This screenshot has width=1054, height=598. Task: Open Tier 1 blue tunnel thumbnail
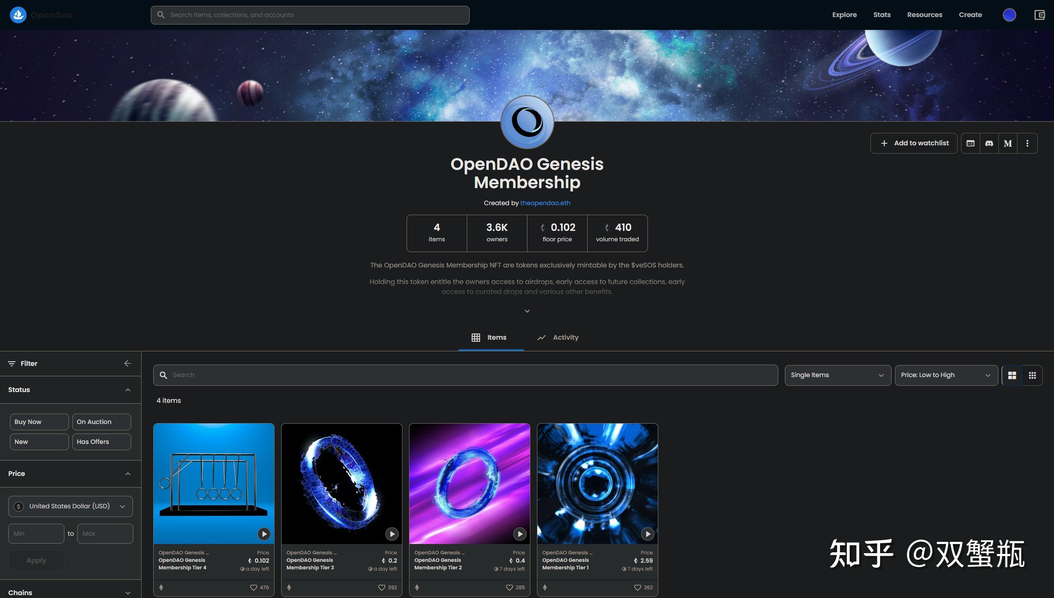597,484
